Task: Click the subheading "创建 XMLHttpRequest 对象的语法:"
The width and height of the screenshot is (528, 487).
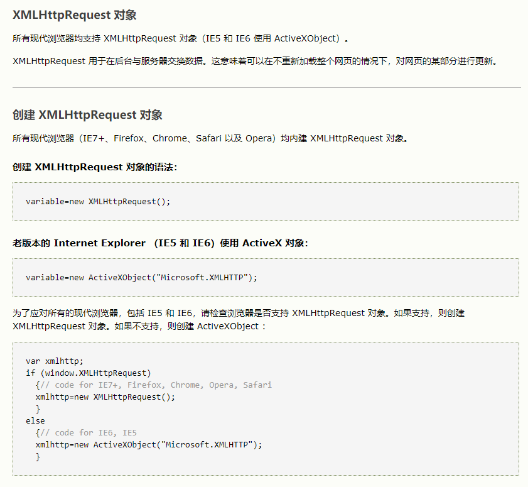Action: click(x=95, y=167)
